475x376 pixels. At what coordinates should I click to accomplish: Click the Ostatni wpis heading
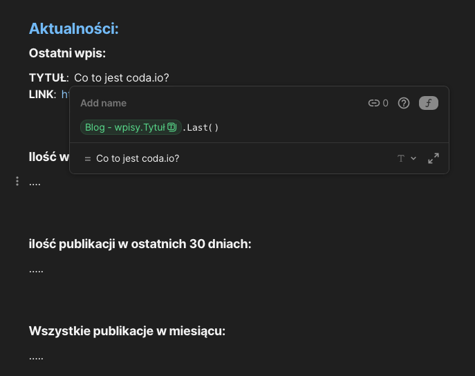point(67,53)
